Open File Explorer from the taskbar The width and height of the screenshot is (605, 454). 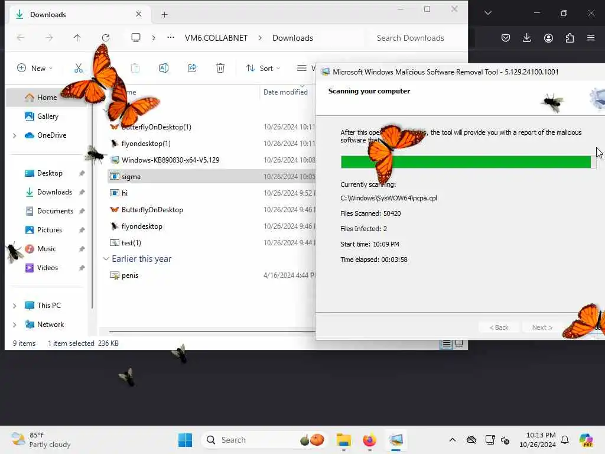(x=343, y=440)
